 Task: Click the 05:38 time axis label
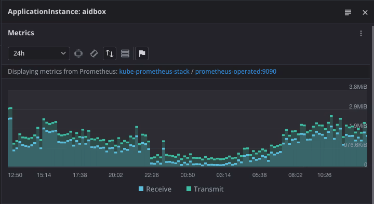(260, 175)
